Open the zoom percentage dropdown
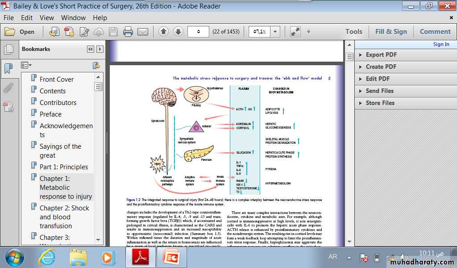This screenshot has height=268, width=457. point(275,32)
